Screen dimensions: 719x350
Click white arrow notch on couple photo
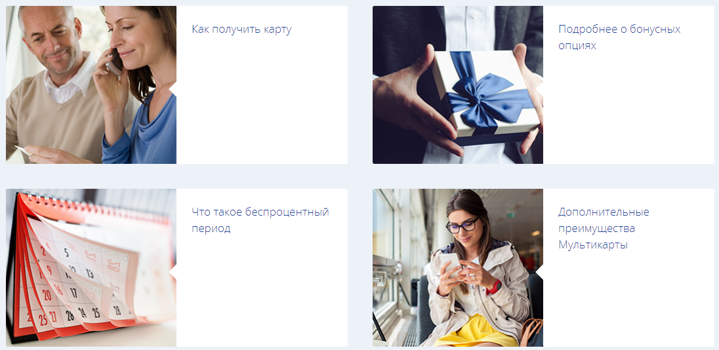coord(173,88)
